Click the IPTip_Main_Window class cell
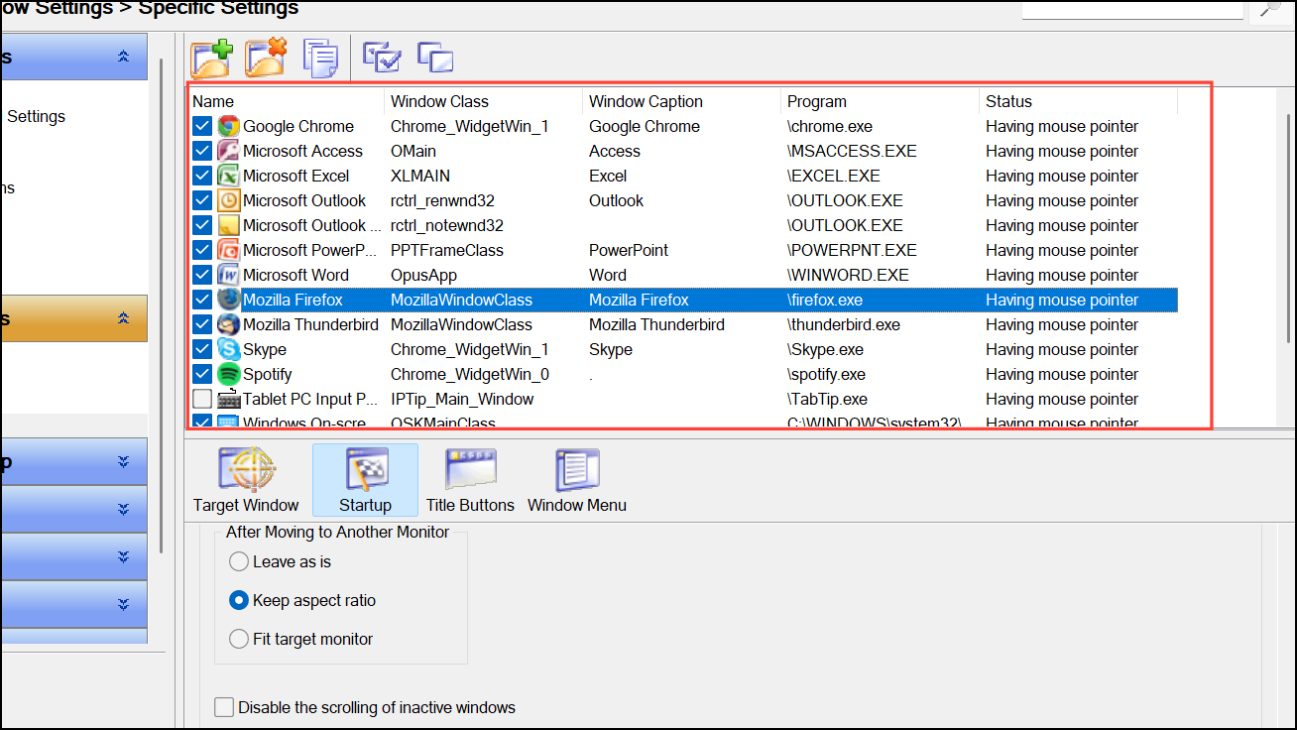Screen dimensions: 1297x730 coord(462,399)
